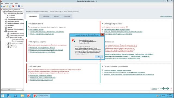Click the tree scrollbar right arrow

[23, 90]
